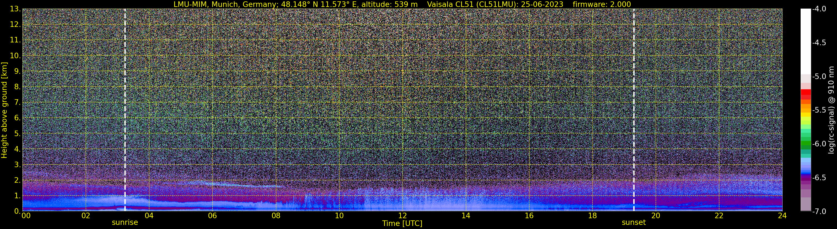The width and height of the screenshot is (837, 229).
Task: Click the "2." height axis tick label
Action: point(17,180)
